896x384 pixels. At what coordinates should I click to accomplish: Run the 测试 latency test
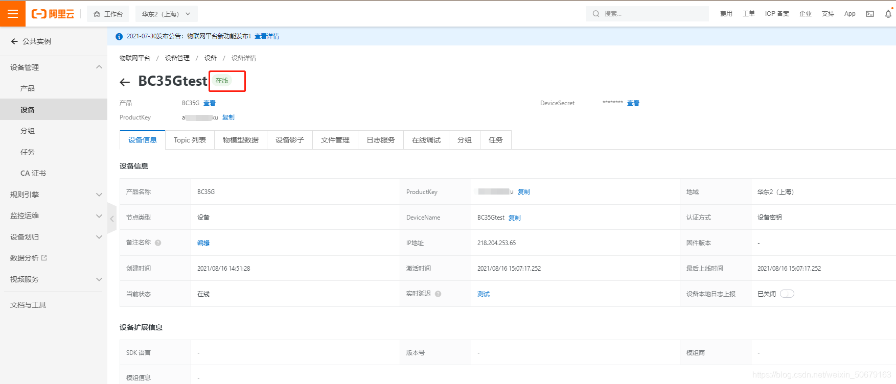[x=484, y=294]
